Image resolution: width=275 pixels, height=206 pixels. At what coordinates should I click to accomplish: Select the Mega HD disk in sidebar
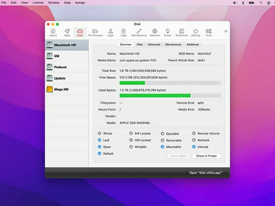coord(61,89)
